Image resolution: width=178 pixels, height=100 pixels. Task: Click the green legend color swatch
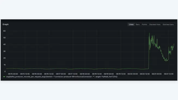click(x=4, y=77)
